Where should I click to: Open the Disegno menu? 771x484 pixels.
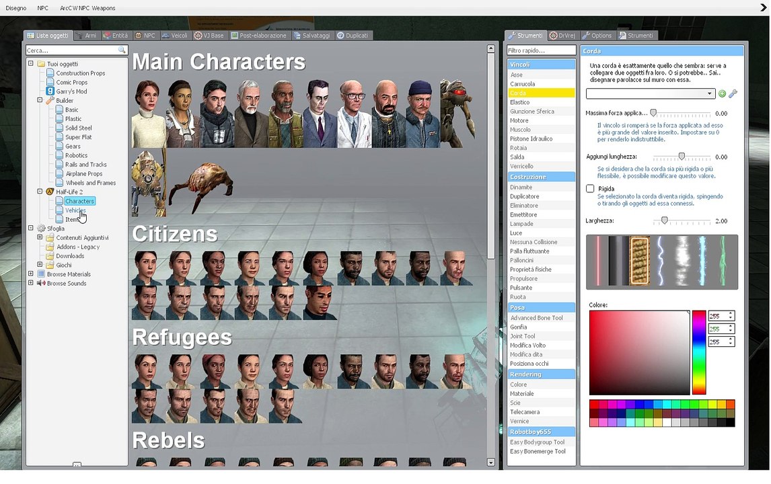(x=15, y=8)
